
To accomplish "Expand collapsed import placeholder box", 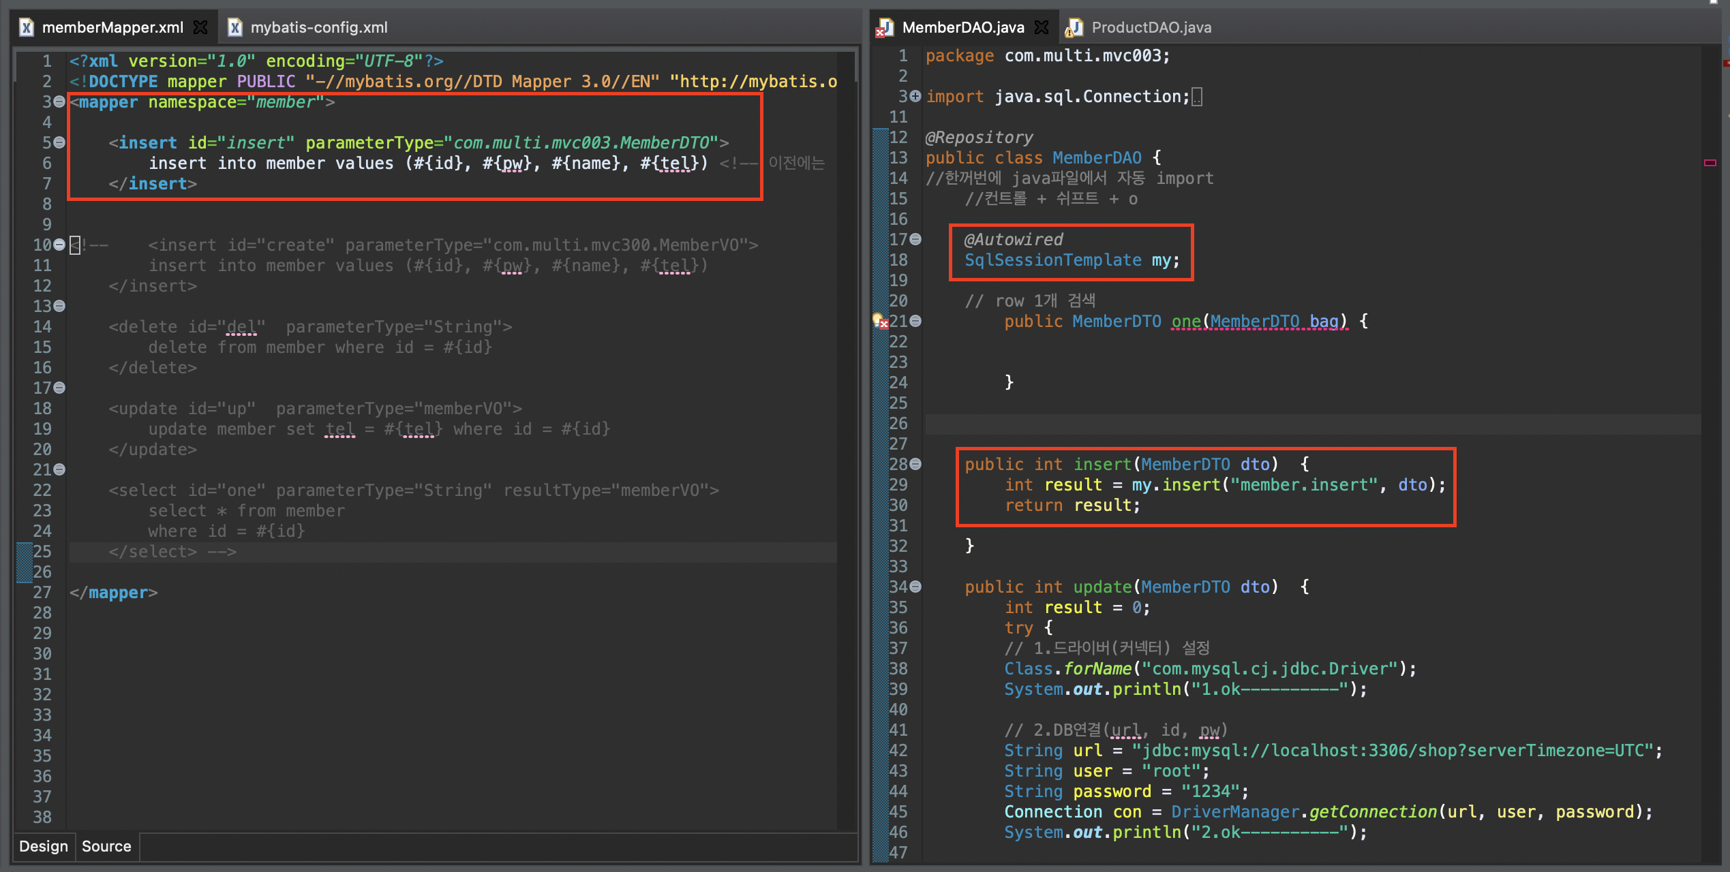I will pos(1196,97).
